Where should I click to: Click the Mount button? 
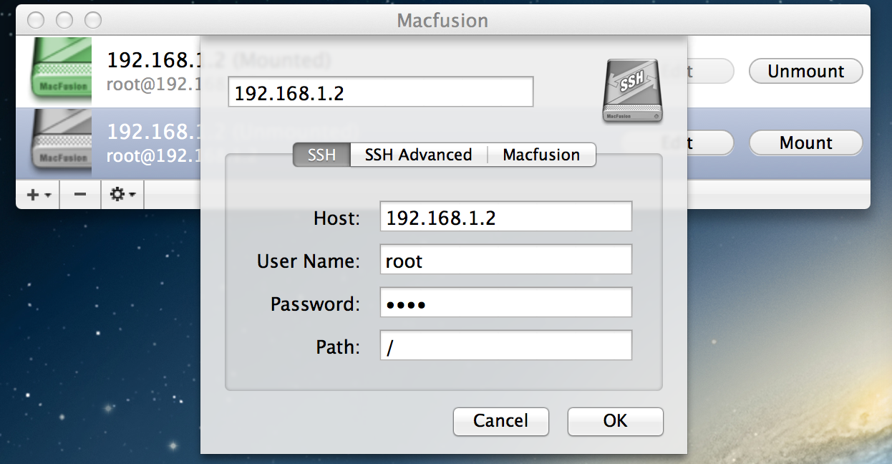pos(806,142)
